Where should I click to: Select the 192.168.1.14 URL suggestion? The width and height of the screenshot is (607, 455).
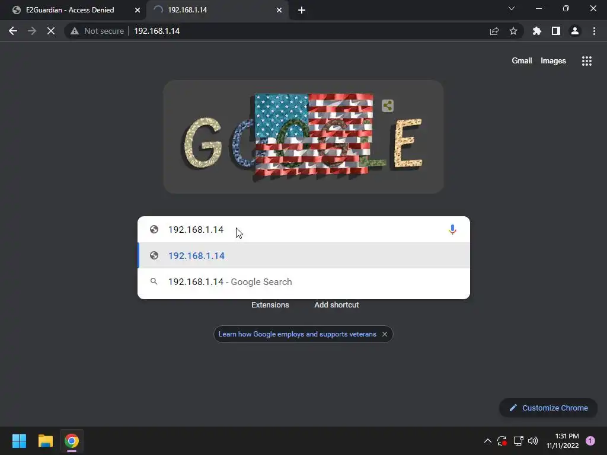tap(304, 255)
